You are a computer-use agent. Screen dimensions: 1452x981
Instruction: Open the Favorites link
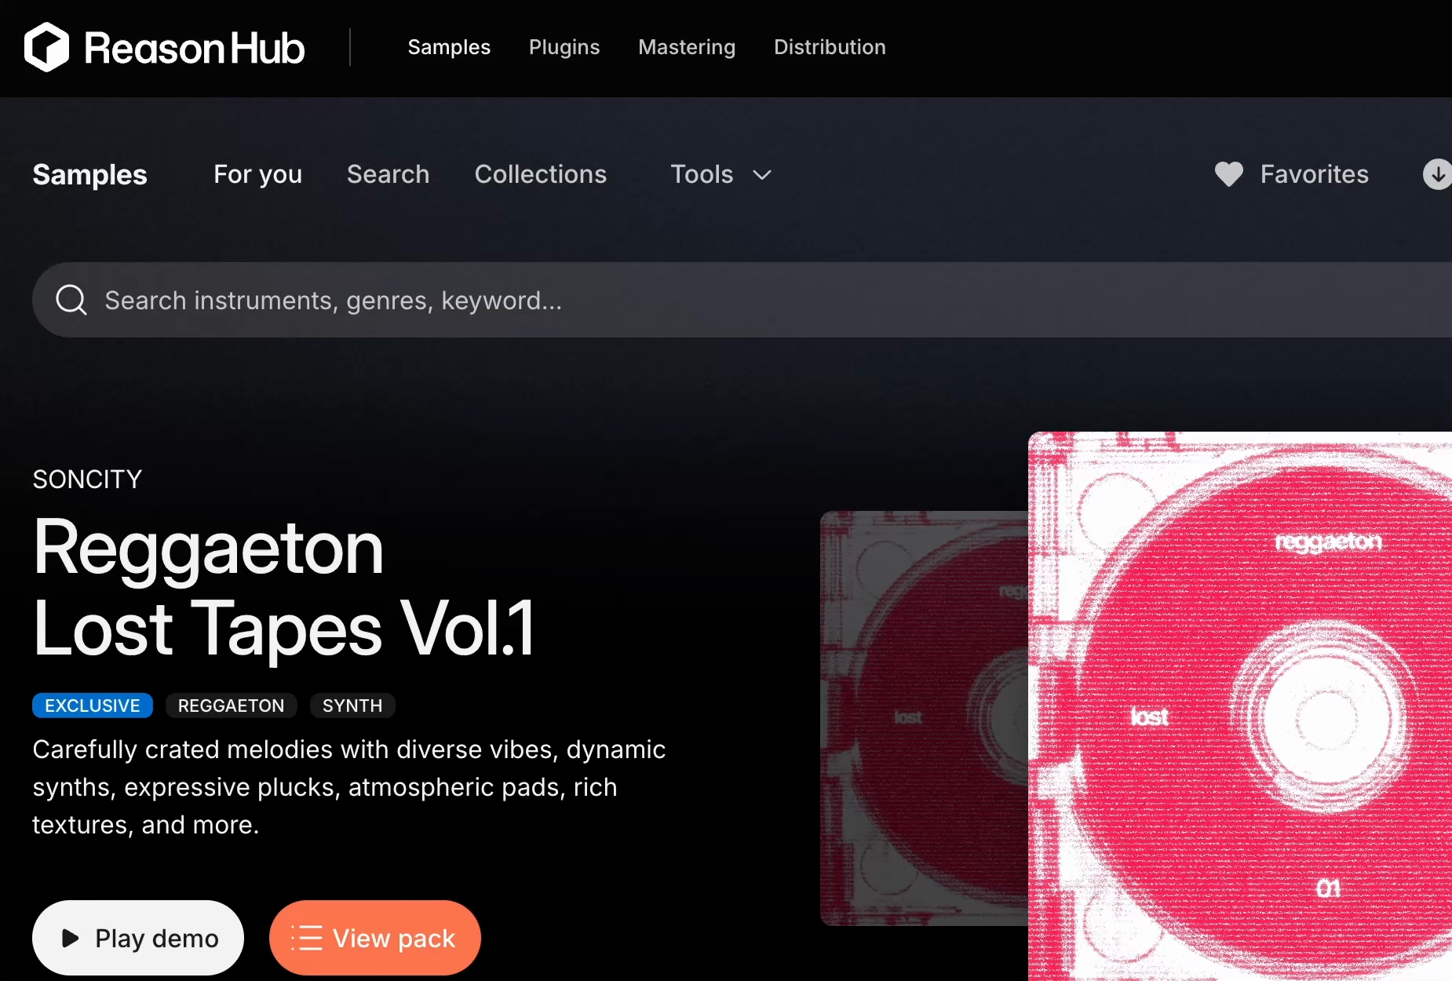pyautogui.click(x=1315, y=174)
